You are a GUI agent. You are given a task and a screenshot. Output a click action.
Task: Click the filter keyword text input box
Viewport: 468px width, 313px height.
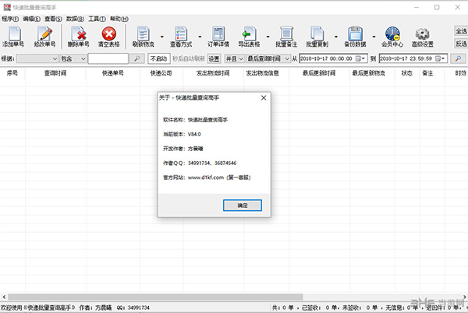click(x=108, y=58)
